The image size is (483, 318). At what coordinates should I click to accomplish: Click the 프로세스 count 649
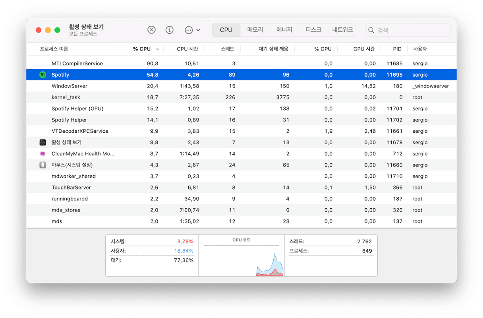[x=367, y=251]
